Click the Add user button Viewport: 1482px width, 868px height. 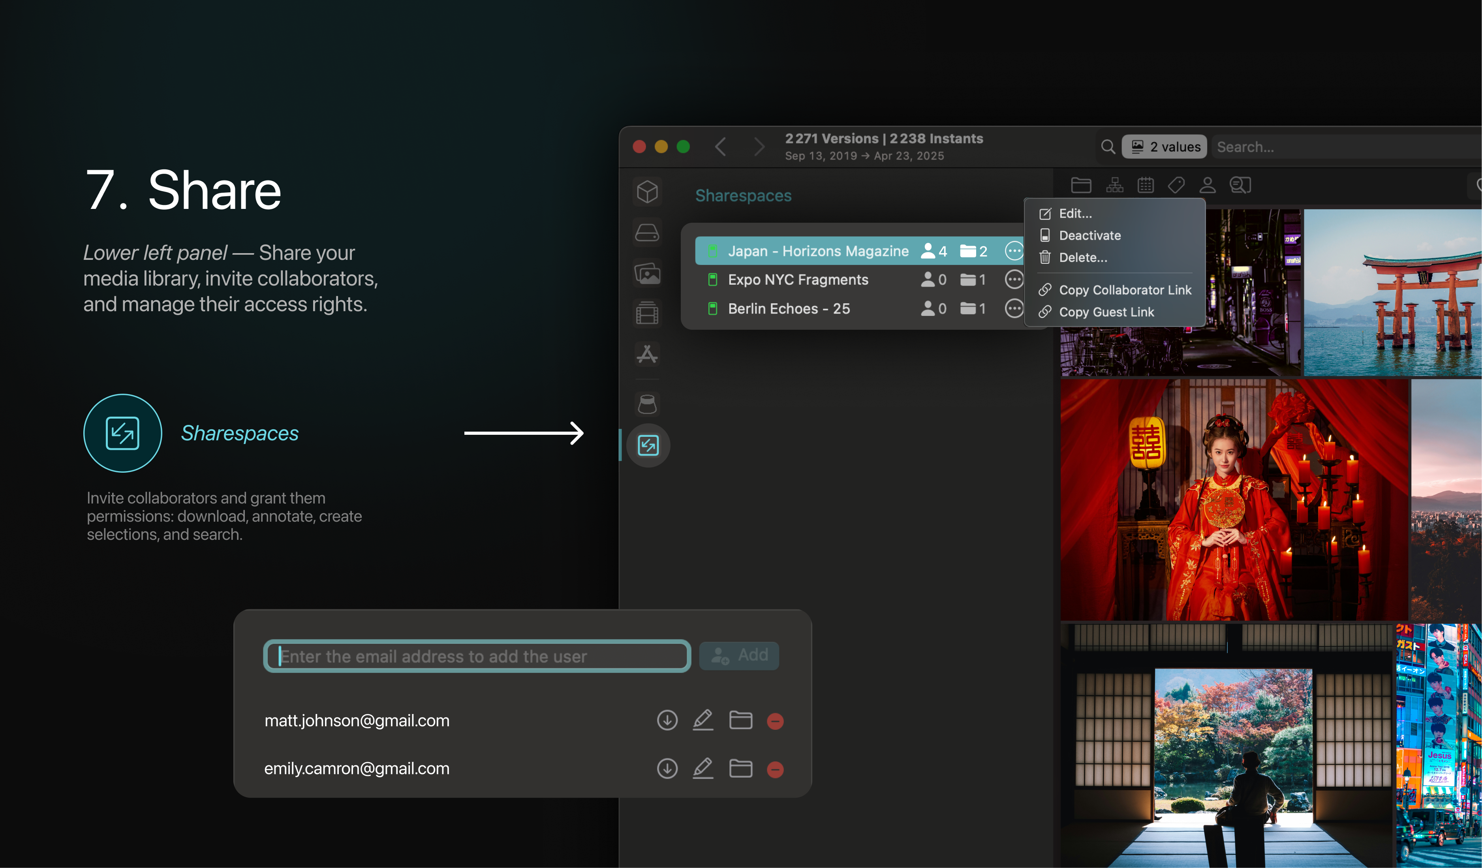[739, 655]
